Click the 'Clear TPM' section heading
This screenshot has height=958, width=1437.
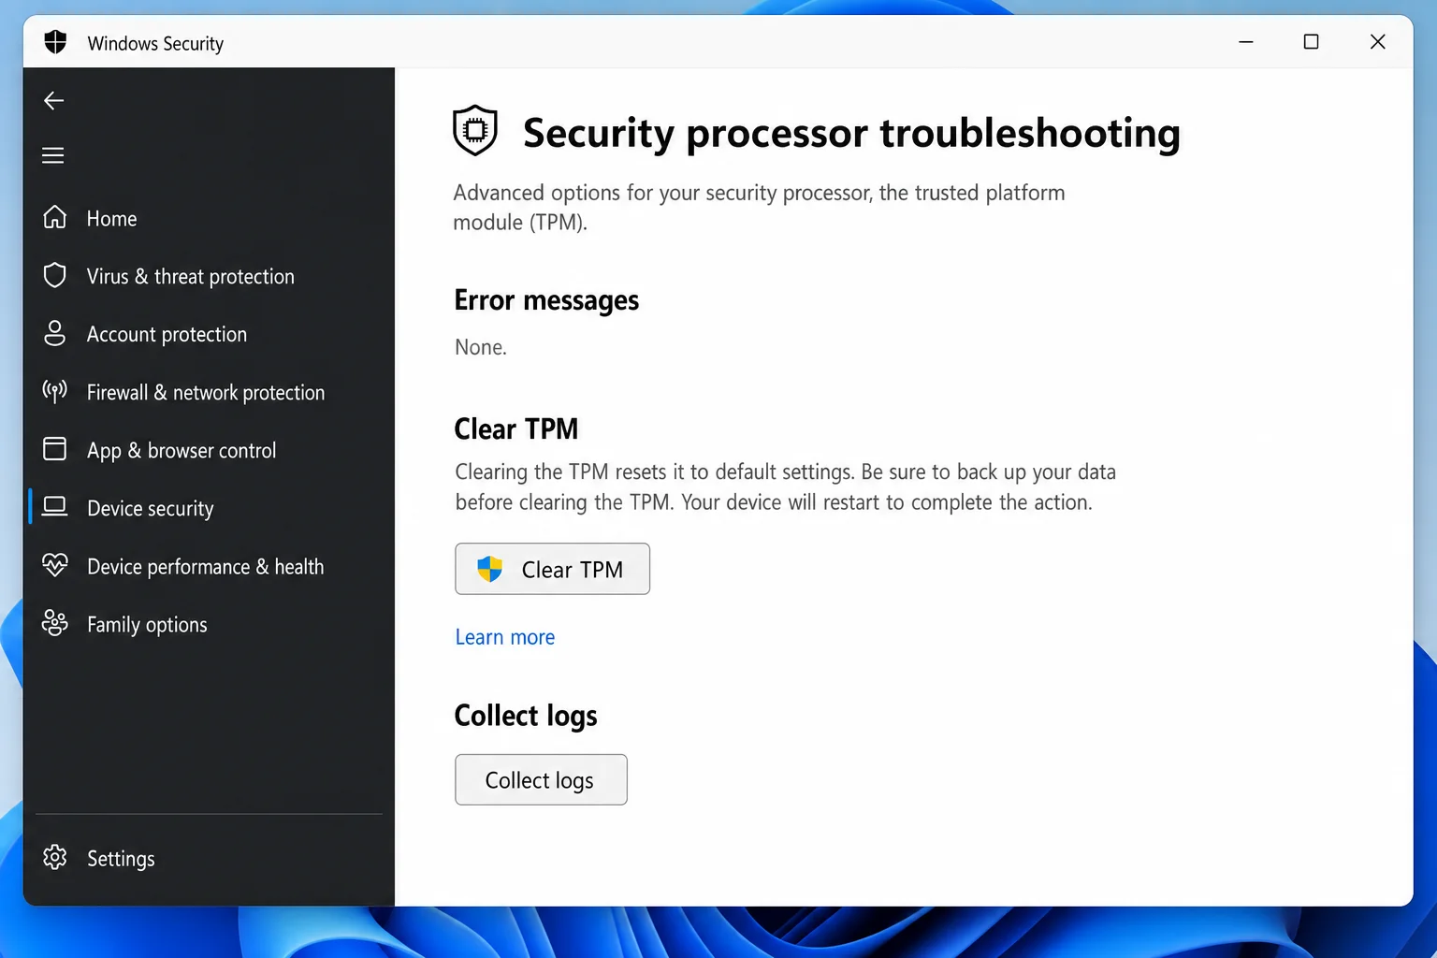[516, 428]
